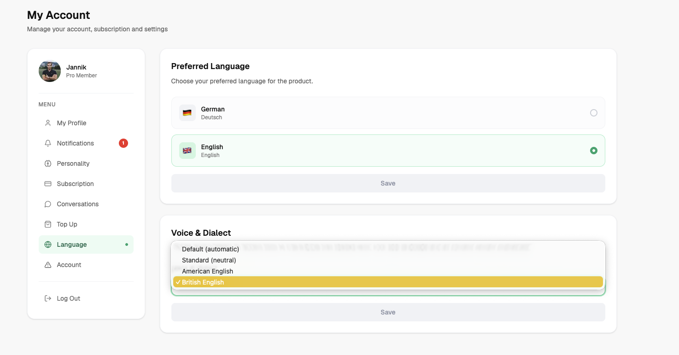679x355 pixels.
Task: Select the English radio button
Action: (x=593, y=151)
